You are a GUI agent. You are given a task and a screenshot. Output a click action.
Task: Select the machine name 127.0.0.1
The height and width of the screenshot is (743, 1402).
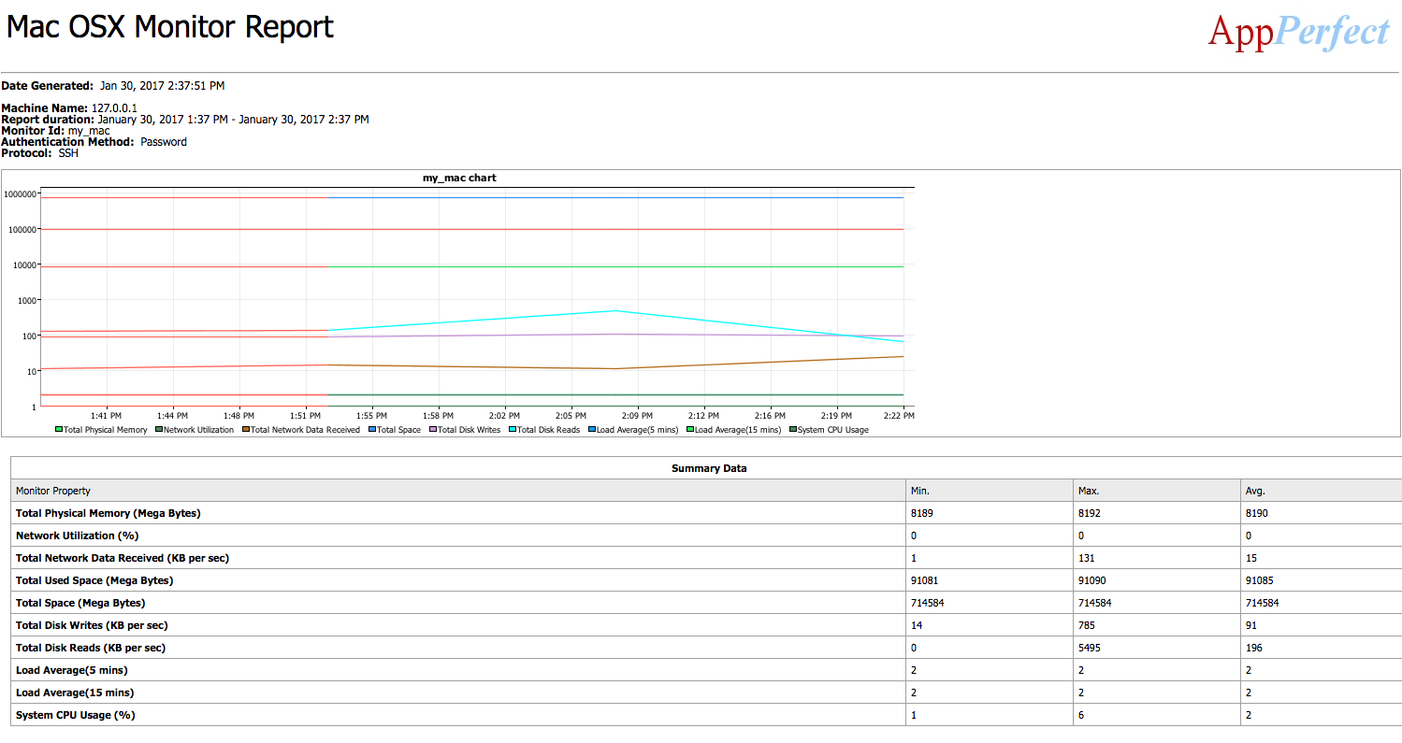[114, 108]
